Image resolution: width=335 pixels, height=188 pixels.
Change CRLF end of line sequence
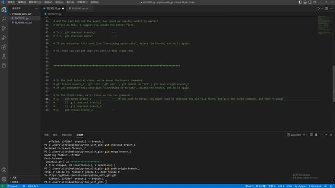point(289,186)
